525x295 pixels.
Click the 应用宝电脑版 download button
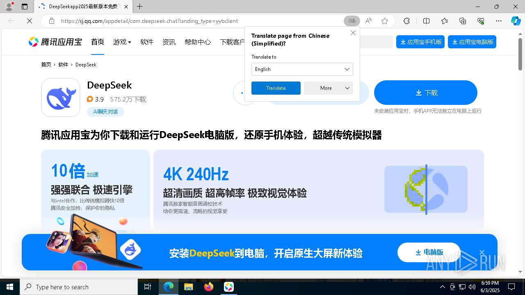(x=472, y=42)
